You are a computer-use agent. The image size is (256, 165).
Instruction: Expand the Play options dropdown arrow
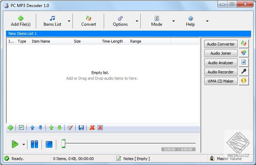point(24,145)
